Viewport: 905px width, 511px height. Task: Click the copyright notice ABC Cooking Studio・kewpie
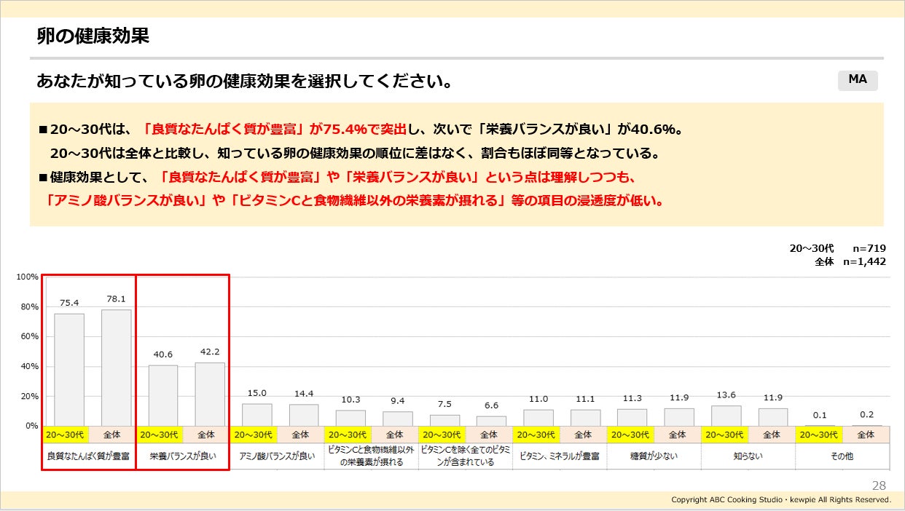tap(781, 500)
